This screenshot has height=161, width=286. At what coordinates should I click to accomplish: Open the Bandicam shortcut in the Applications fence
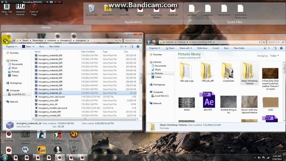click(x=172, y=11)
